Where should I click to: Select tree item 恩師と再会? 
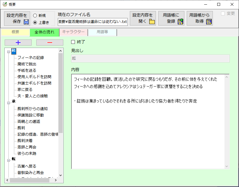click(27, 147)
